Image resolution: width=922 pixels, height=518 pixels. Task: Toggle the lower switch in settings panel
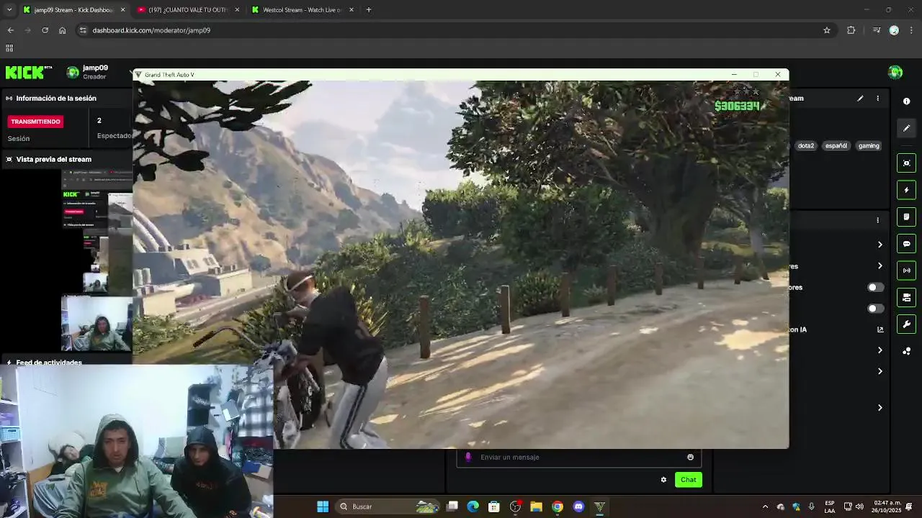coord(875,309)
